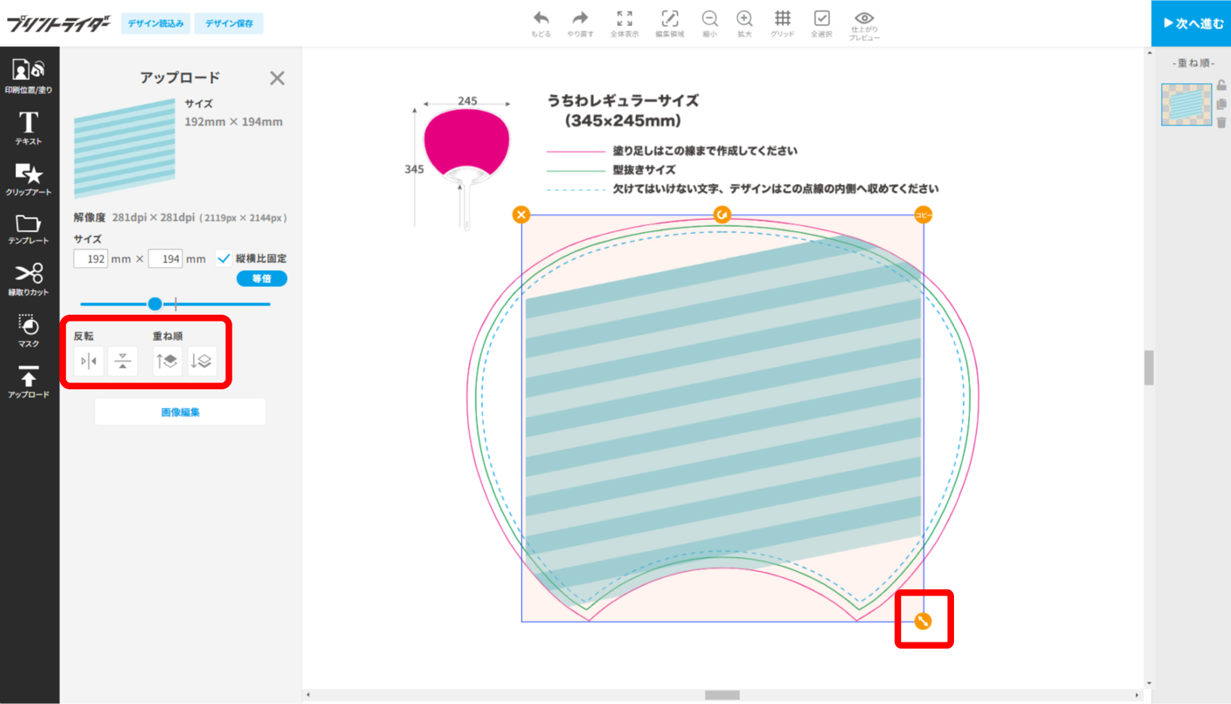Click the '281dpi × 281dpi' resolution text

point(153,218)
